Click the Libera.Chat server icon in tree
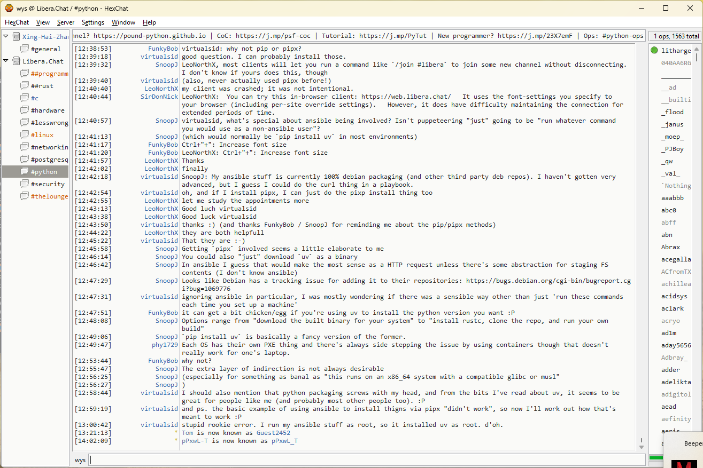This screenshot has height=468, width=703. (16, 61)
